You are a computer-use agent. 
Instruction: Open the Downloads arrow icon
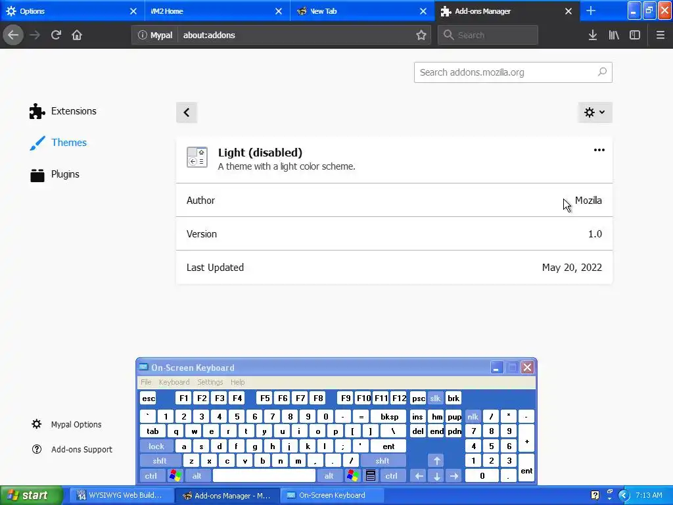593,35
